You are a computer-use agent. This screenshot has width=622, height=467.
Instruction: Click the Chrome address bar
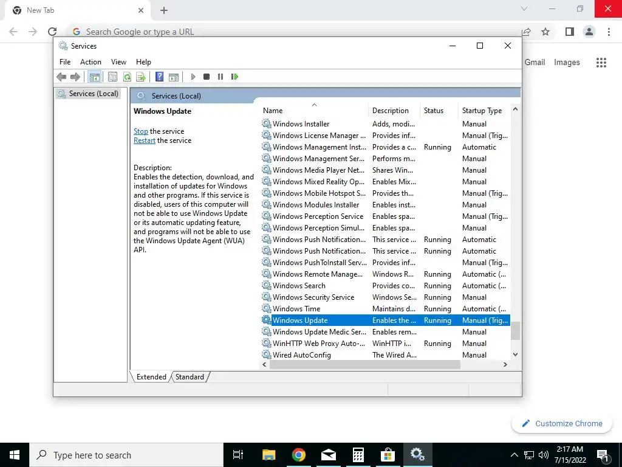293,32
